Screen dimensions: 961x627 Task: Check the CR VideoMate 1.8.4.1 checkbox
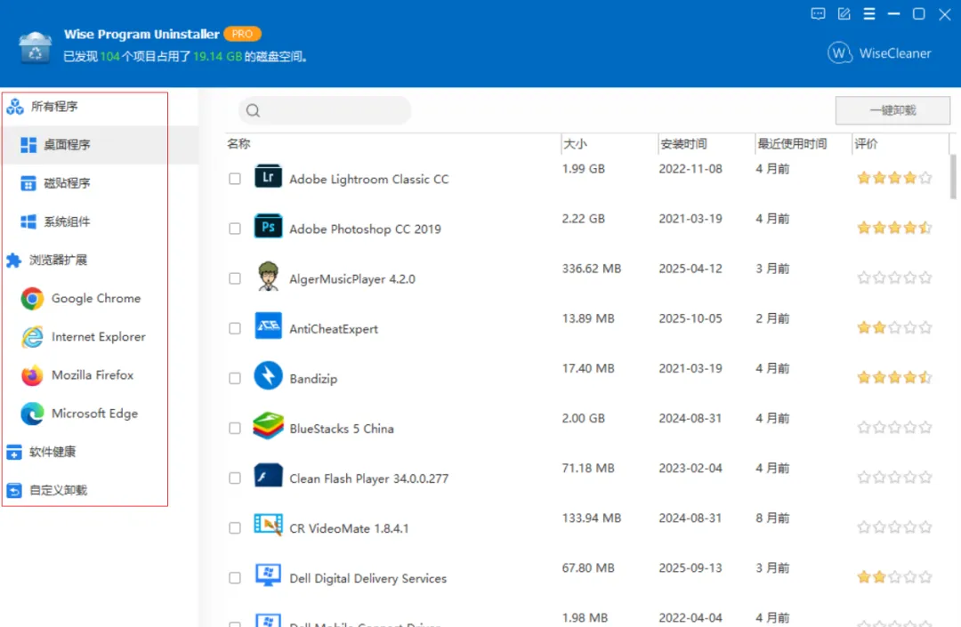point(235,527)
